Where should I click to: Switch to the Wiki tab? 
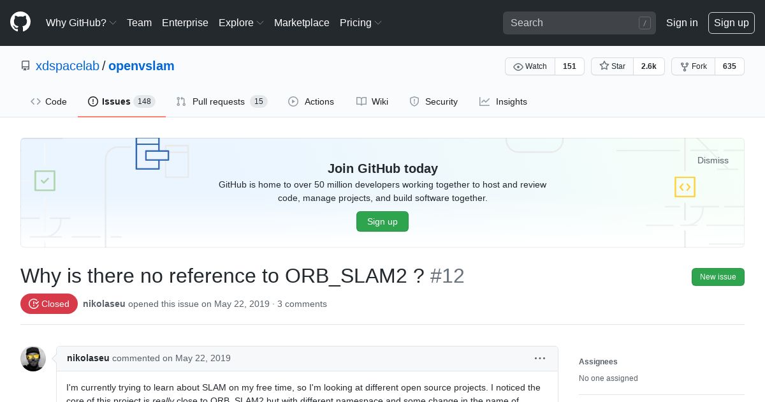(372, 101)
